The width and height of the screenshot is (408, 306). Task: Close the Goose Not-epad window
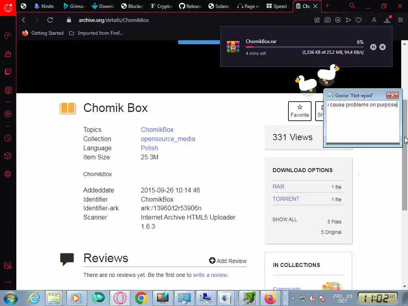392,96
